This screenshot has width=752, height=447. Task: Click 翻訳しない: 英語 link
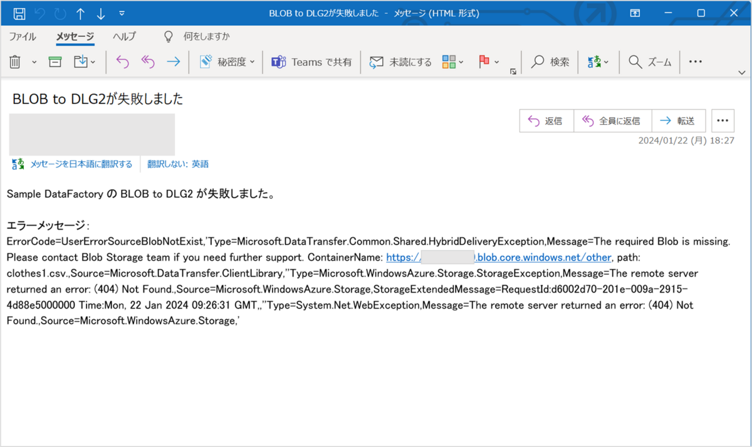point(178,164)
